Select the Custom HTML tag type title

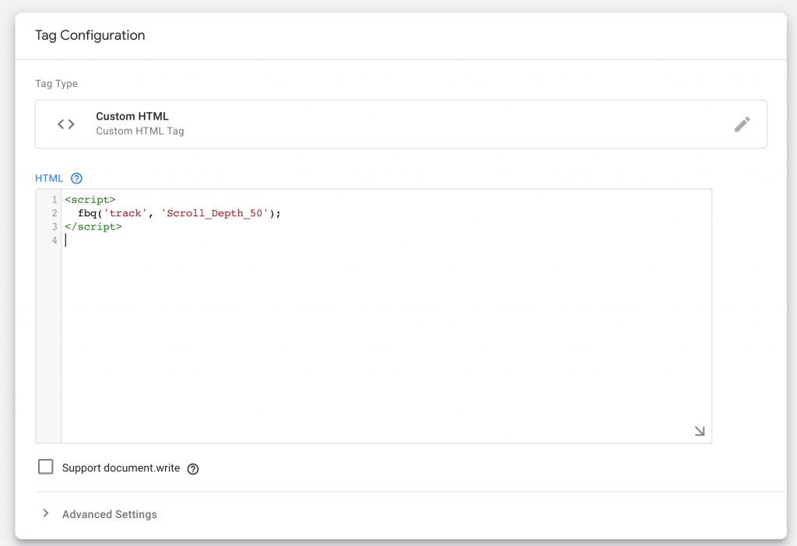132,117
